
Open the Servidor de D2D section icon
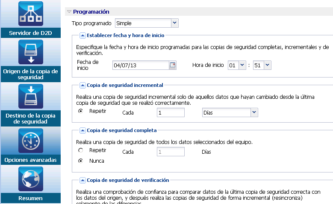(x=31, y=14)
